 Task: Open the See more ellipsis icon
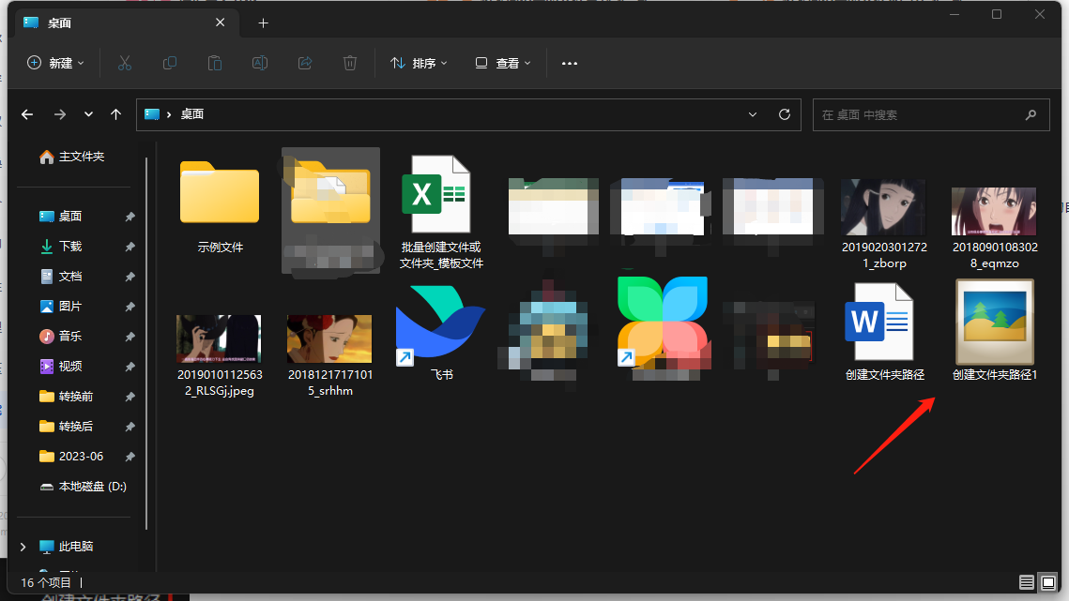[569, 63]
